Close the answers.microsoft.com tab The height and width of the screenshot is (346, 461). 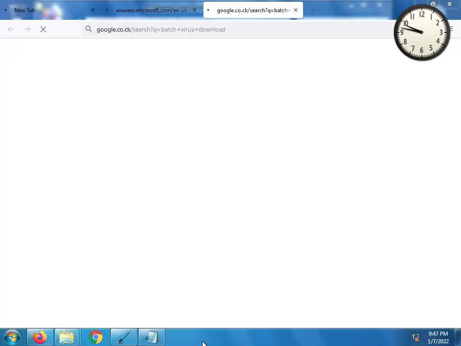tap(194, 10)
